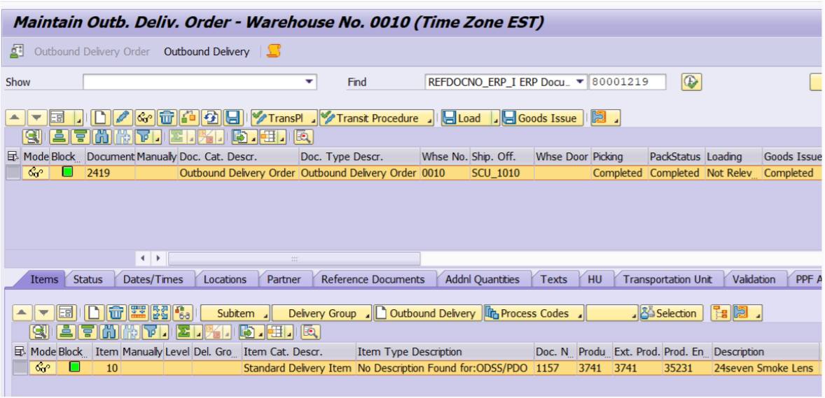Click the binoculars find icon in the header grid toolbar
The image size is (825, 398).
(x=104, y=137)
